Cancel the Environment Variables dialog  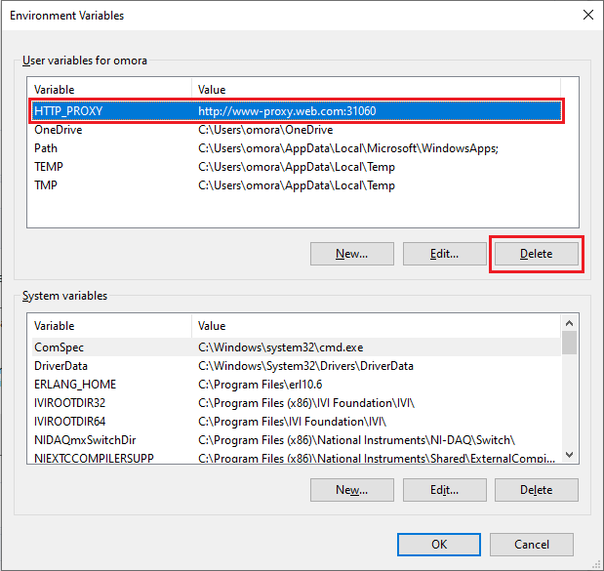532,544
